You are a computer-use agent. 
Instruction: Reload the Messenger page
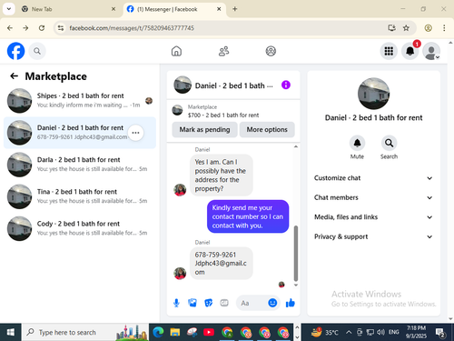42,28
